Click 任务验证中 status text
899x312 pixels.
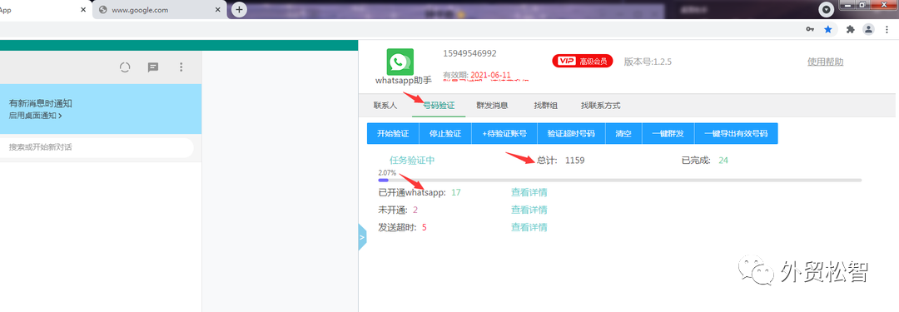coord(412,160)
